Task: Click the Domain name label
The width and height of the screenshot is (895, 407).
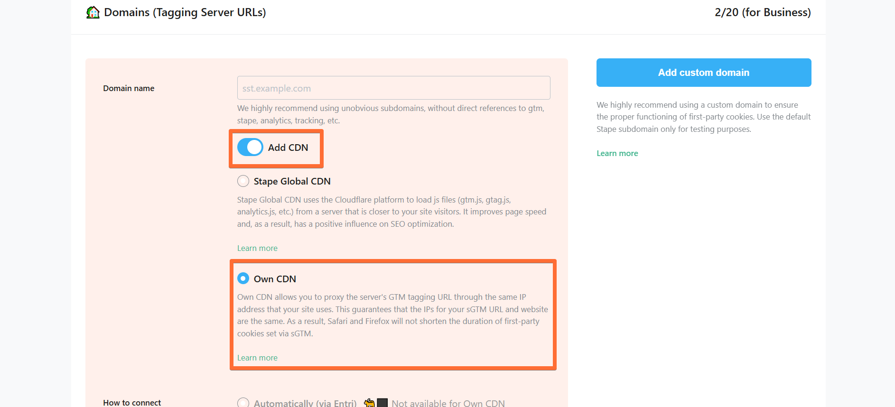Action: click(129, 88)
